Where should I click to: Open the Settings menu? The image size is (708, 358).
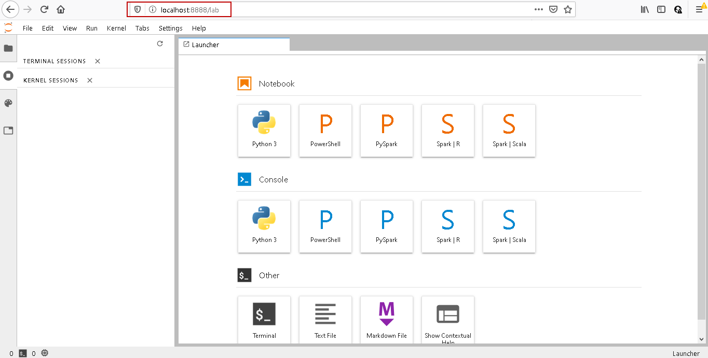click(x=170, y=28)
